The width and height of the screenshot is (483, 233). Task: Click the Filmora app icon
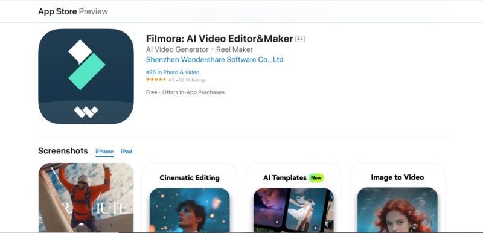[x=86, y=76]
